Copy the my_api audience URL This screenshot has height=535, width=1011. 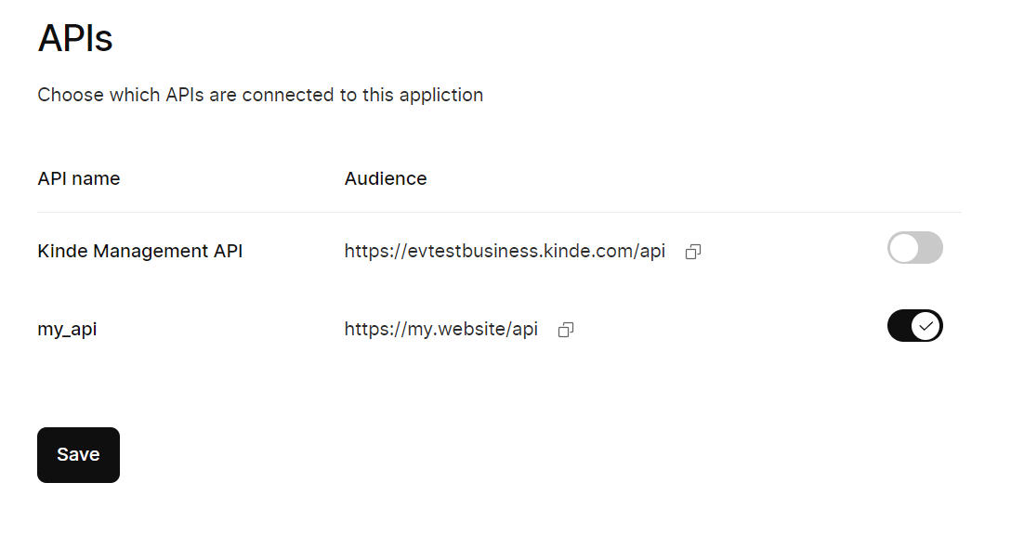click(x=565, y=330)
